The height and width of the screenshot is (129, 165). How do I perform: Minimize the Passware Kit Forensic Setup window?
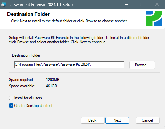(x=127, y=4)
